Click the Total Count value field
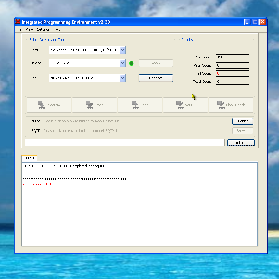This screenshot has width=279, height=279. tap(232, 82)
